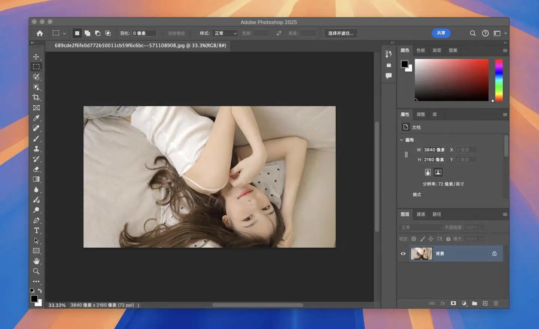Image resolution: width=539 pixels, height=329 pixels.
Task: Switch to the 调整 (Adjustments) tab
Action: click(420, 114)
